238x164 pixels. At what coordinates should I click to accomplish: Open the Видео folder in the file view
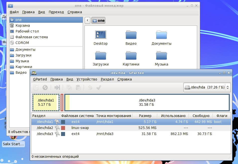point(131,35)
